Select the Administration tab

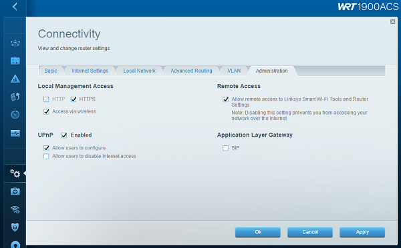click(x=271, y=71)
